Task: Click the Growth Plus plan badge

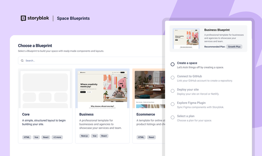Action: [234, 47]
